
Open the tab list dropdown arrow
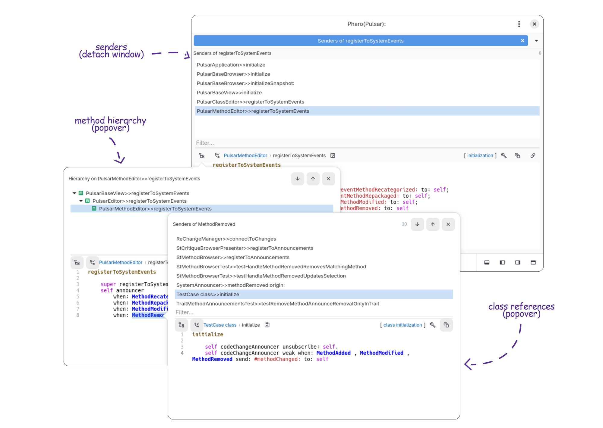pos(536,41)
